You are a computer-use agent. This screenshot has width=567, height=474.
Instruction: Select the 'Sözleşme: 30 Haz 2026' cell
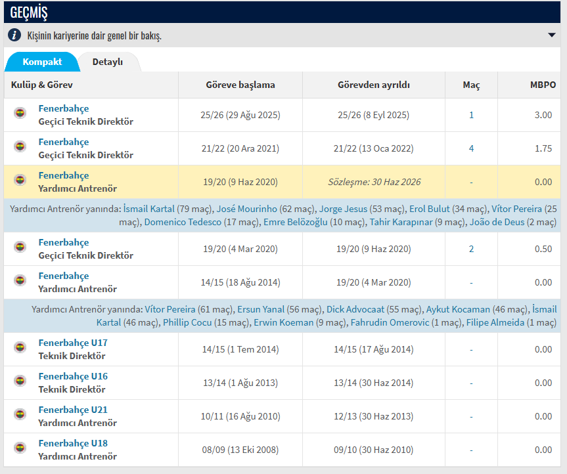coord(374,182)
